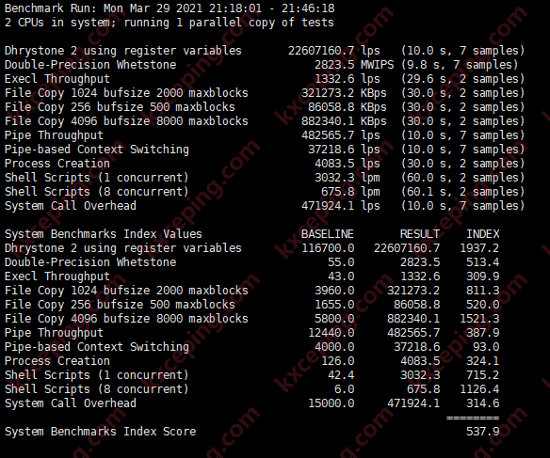Click System Call Overhead 471924.1 lps value

click(341, 206)
